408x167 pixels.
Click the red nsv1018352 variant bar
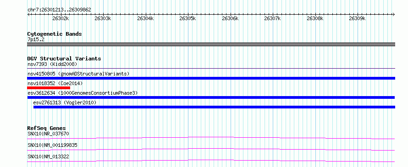pos(49,88)
